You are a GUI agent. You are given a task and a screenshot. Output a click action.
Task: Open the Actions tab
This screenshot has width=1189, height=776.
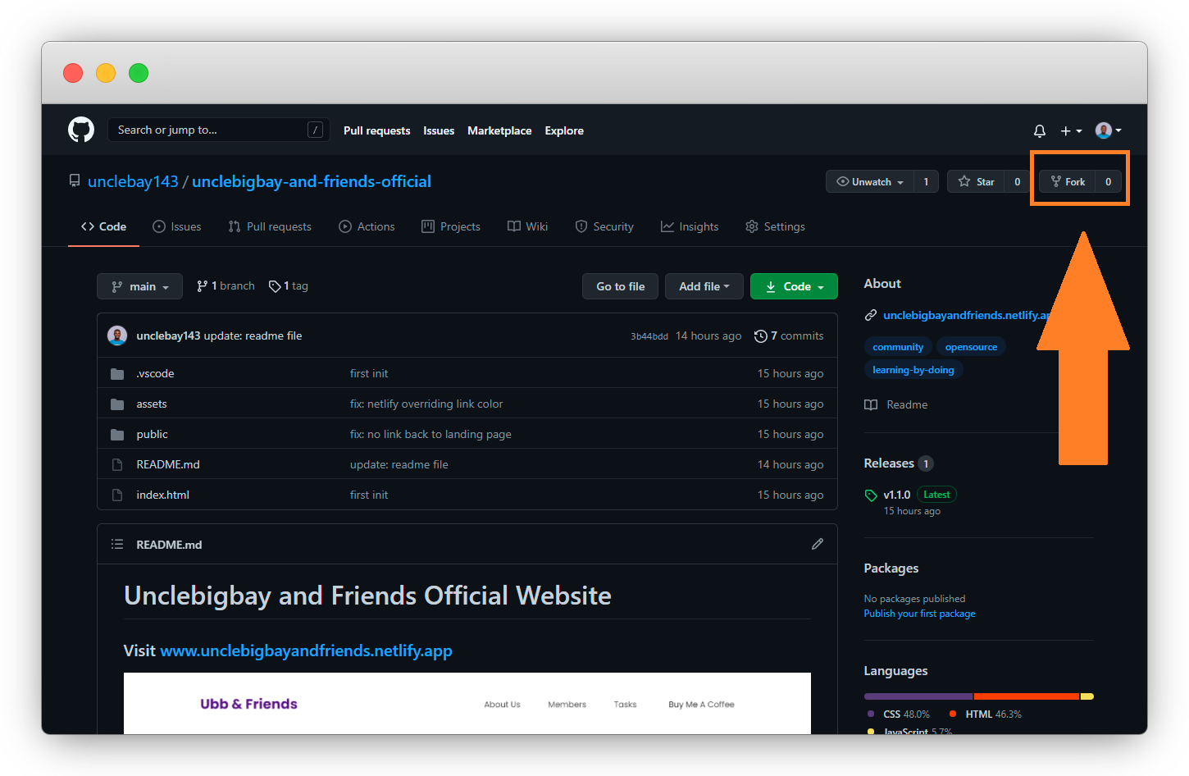tap(367, 226)
